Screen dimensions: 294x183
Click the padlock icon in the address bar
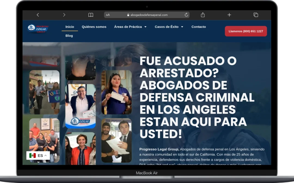click(x=128, y=15)
